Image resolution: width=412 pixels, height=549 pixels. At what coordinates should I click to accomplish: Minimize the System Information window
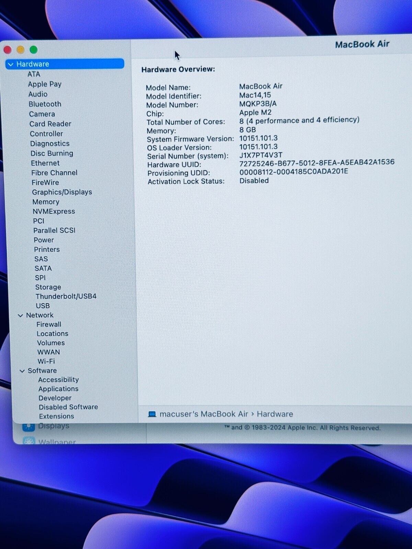click(x=21, y=50)
